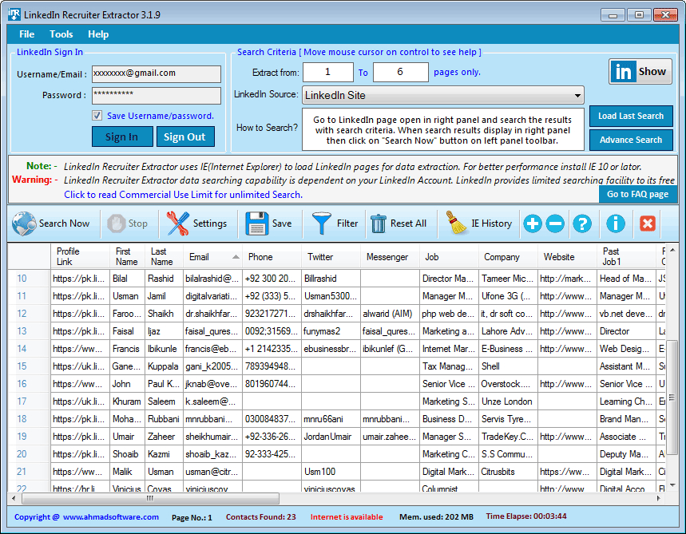
Task: Click Twitter cell 'Usm100'
Action: (331, 472)
